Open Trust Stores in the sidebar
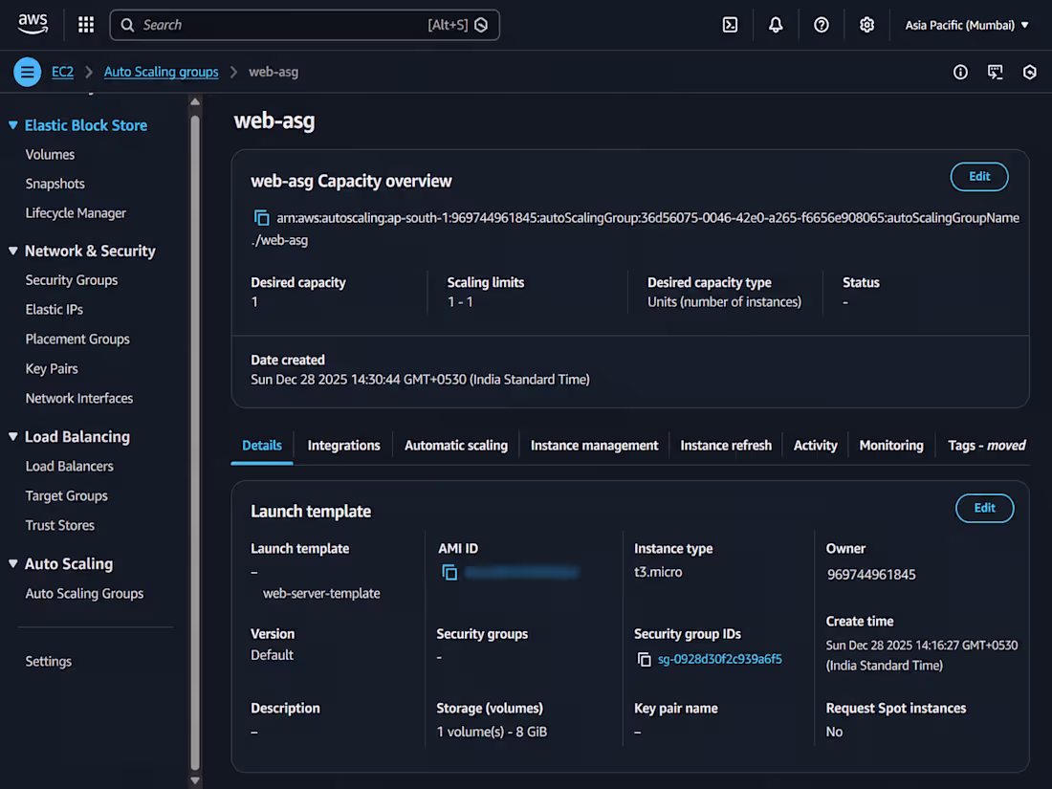Viewport: 1052px width, 789px height. [59, 525]
